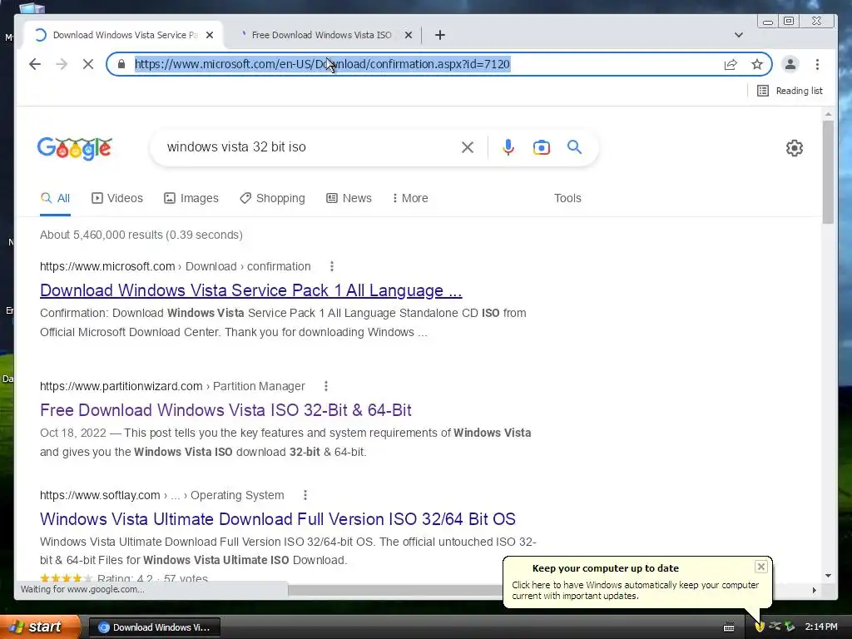
Task: Open options for microsoft.com result
Action: pos(332,266)
